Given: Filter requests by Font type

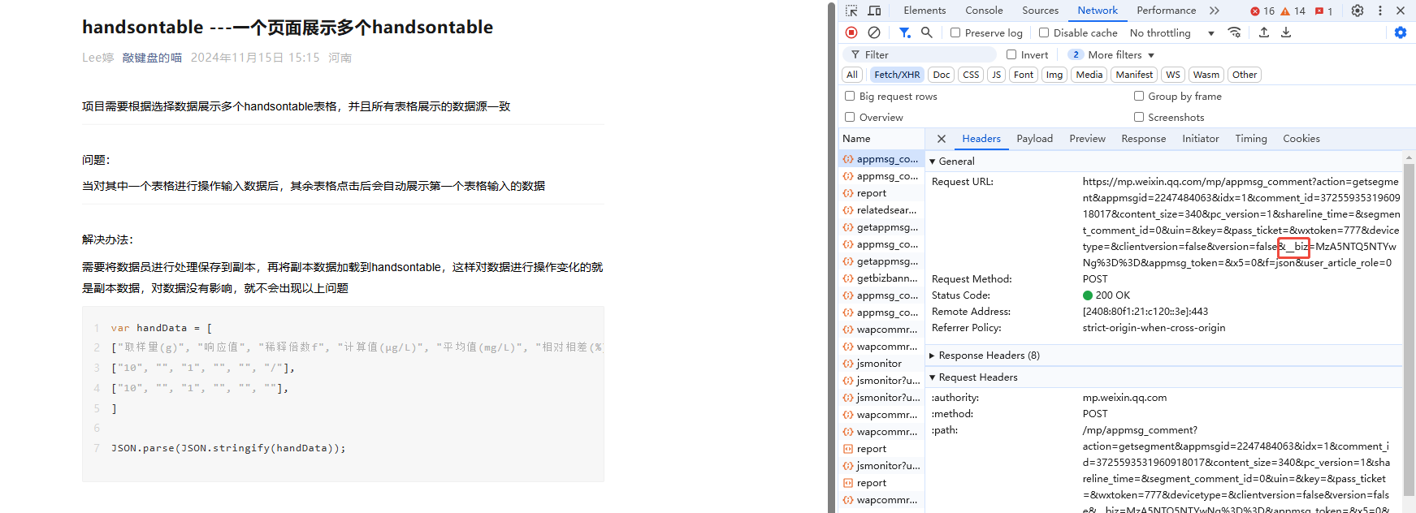Looking at the screenshot, I should coord(1024,75).
